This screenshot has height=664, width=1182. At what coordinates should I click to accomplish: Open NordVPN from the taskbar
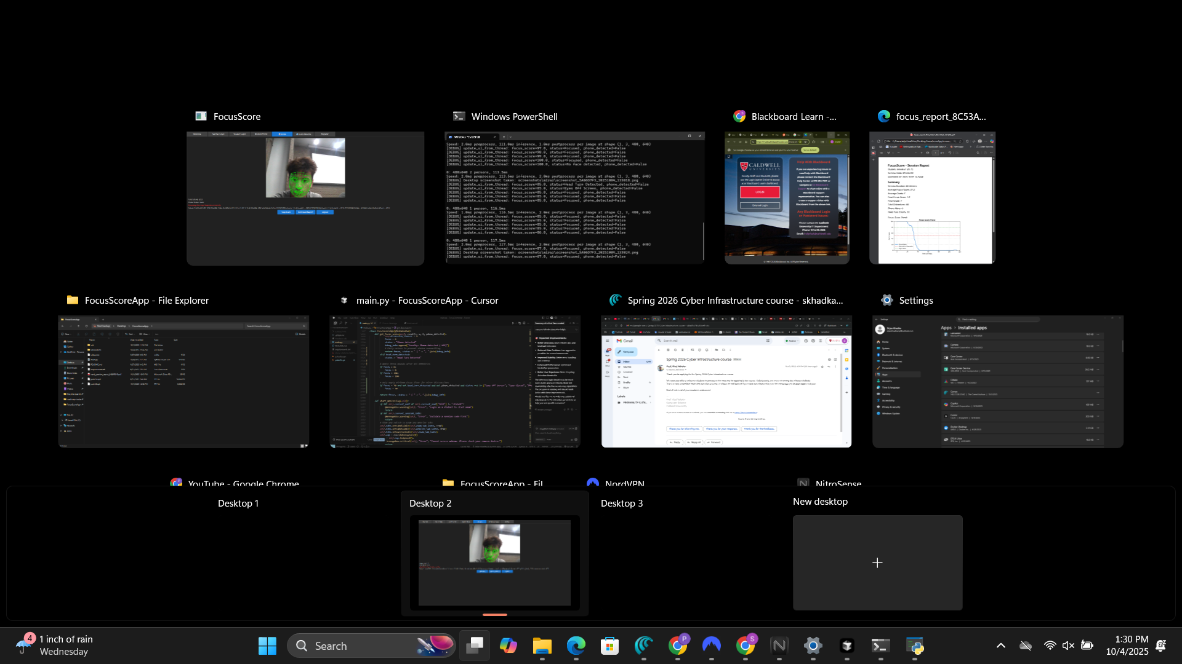[712, 646]
